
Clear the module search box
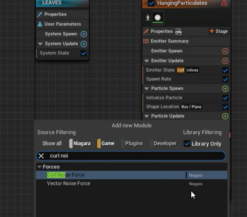click(41, 156)
